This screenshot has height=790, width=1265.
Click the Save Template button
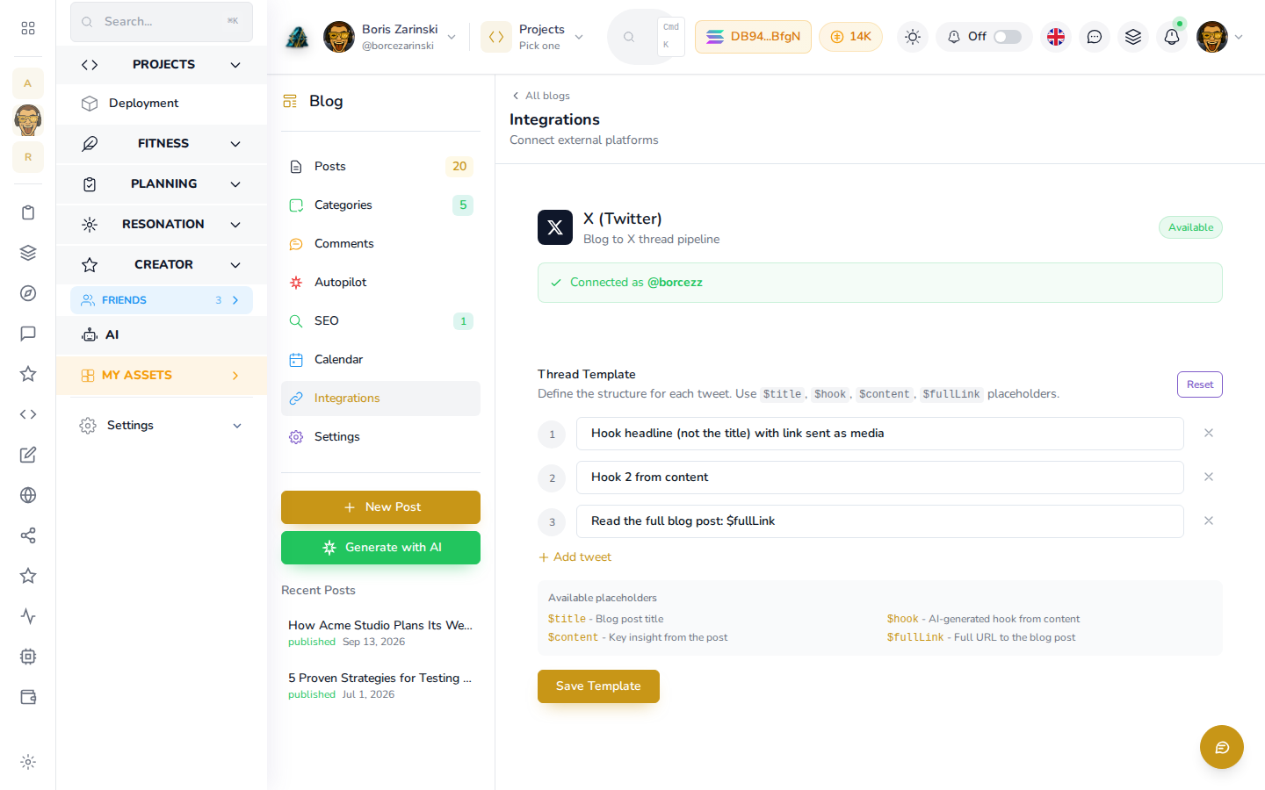[598, 686]
